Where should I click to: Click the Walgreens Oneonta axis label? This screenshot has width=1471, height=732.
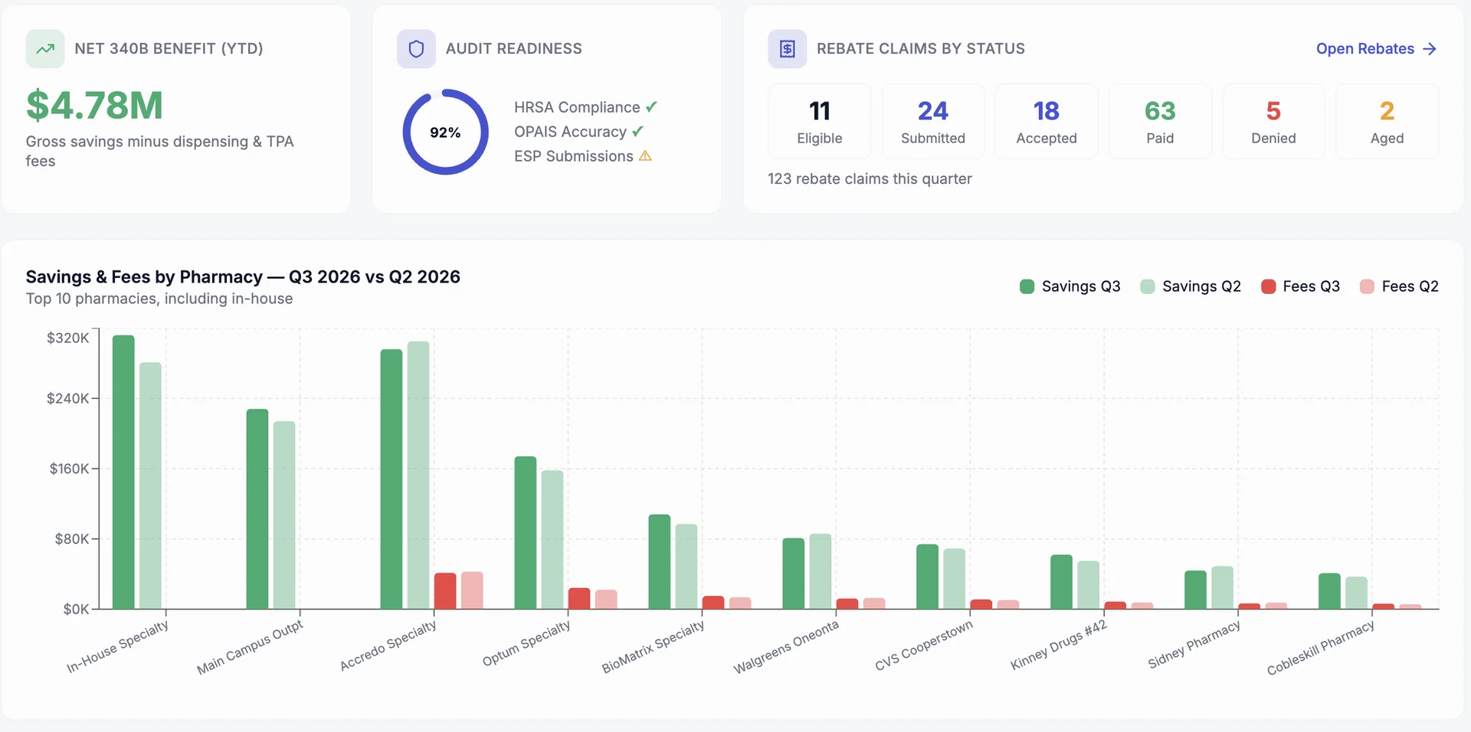[x=786, y=647]
